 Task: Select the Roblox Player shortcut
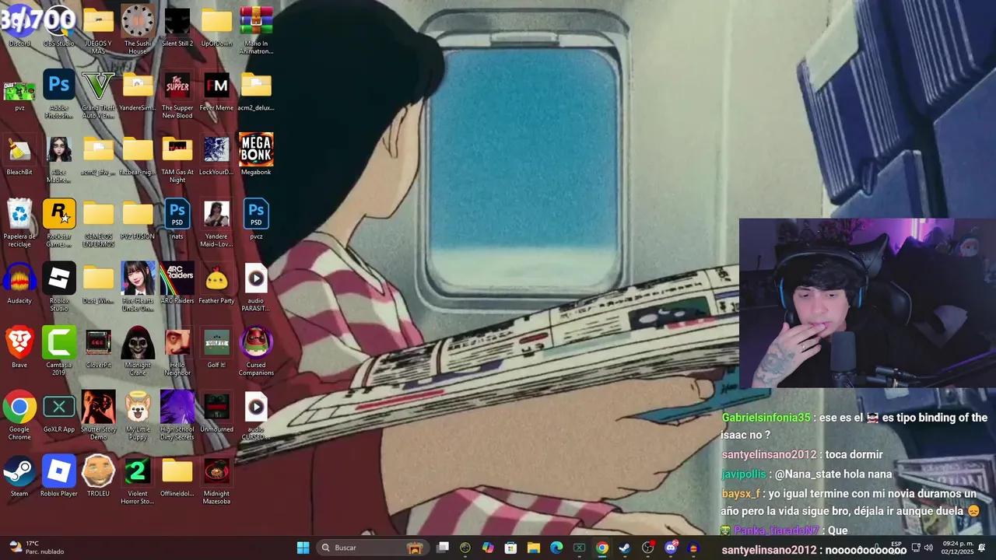click(x=59, y=477)
